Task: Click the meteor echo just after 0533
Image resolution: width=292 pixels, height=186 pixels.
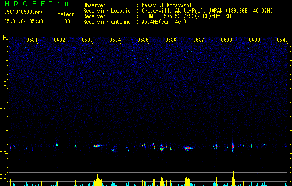Action: pos(98,146)
